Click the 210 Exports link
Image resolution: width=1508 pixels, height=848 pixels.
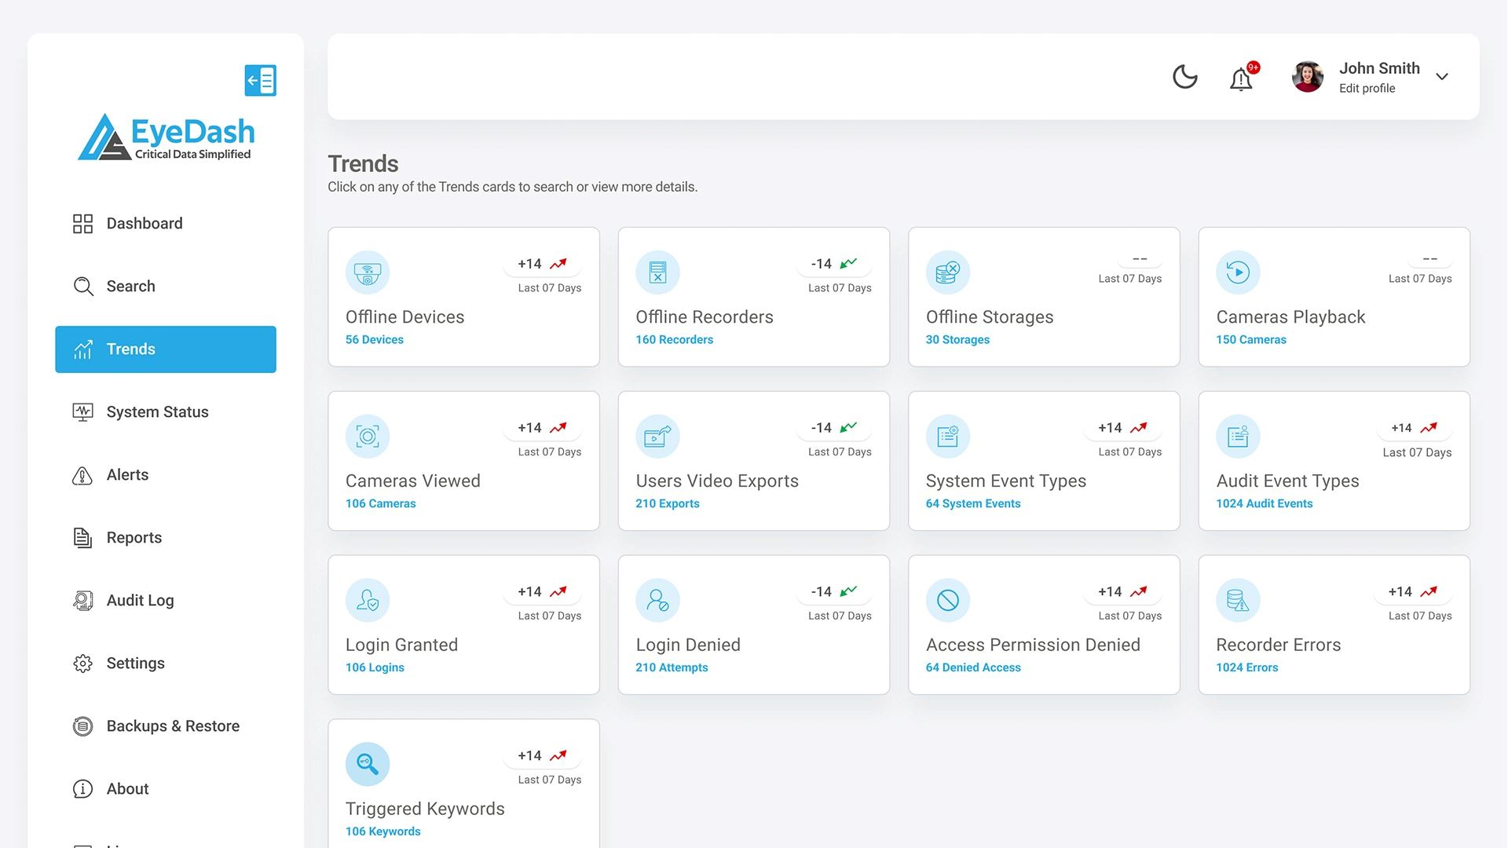[667, 504]
